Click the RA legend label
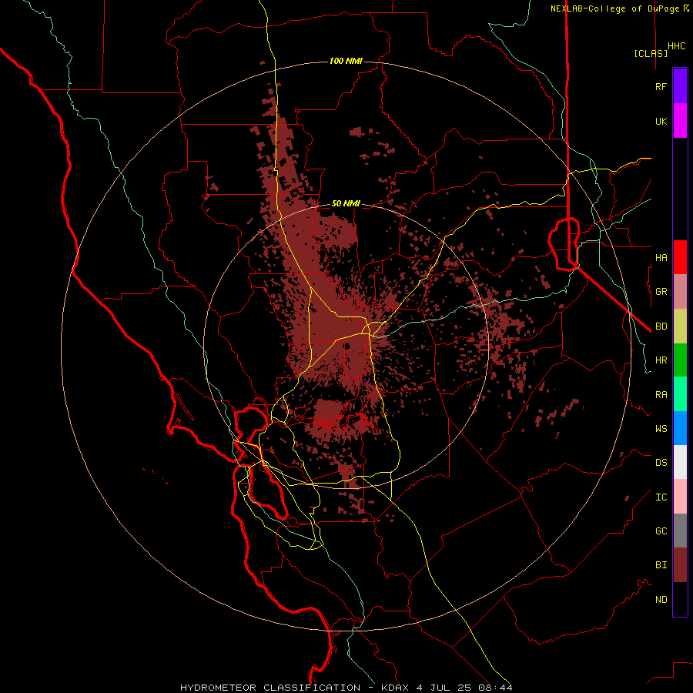 661,395
